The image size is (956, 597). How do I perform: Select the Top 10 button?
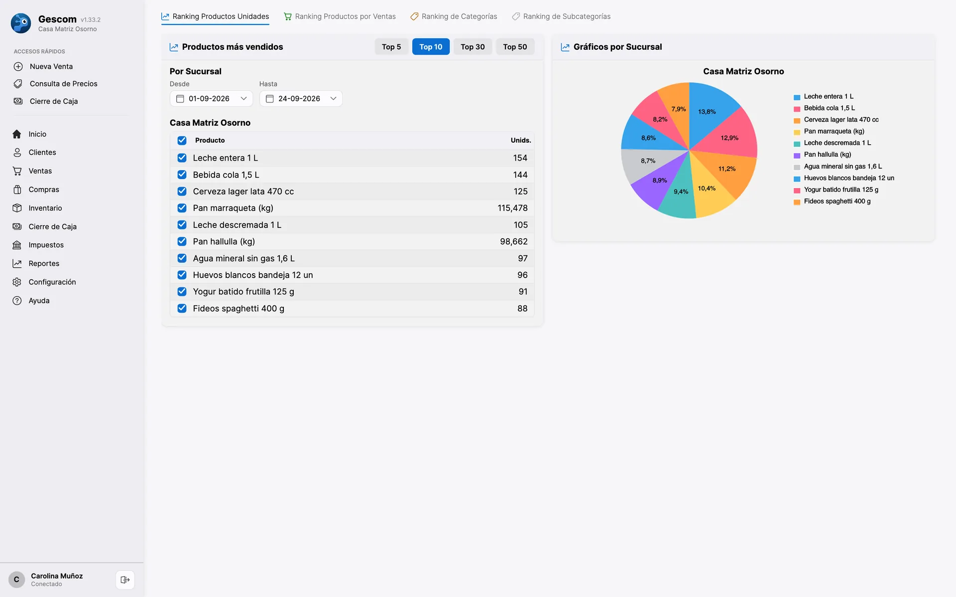(x=431, y=47)
